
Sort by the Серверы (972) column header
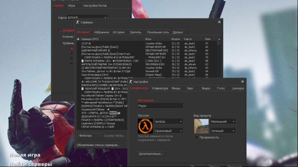[112, 39]
